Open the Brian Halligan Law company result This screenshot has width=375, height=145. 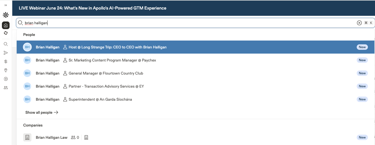tap(195, 137)
